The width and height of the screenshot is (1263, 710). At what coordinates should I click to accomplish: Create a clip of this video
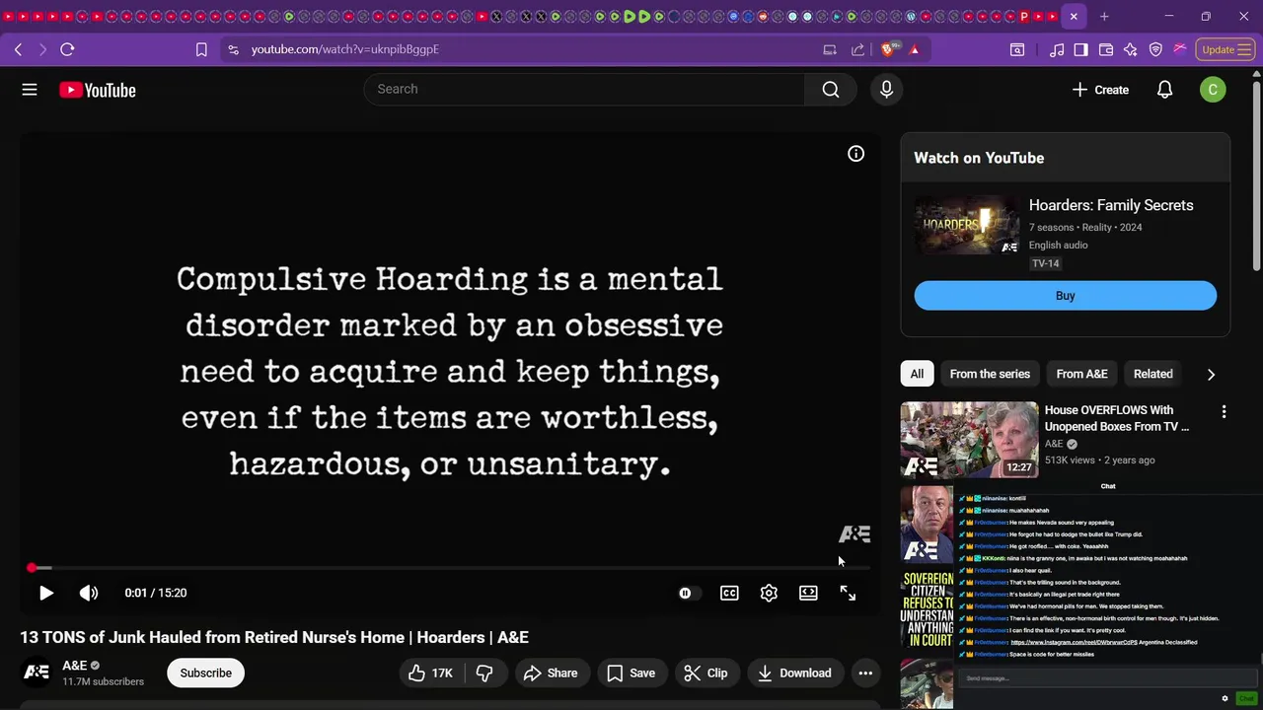click(x=706, y=674)
